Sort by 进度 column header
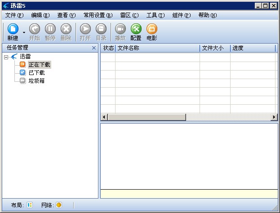Viewport: 280px width, 213px height. click(253, 48)
